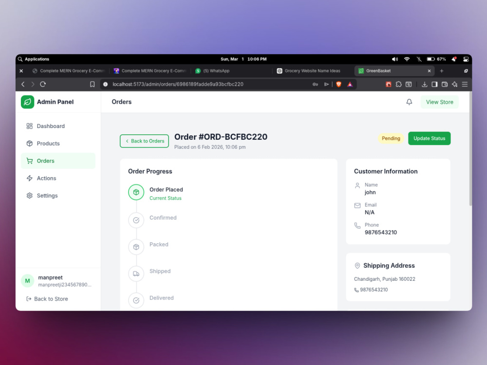
Task: Close the GreenBasket tab
Action: (x=429, y=71)
